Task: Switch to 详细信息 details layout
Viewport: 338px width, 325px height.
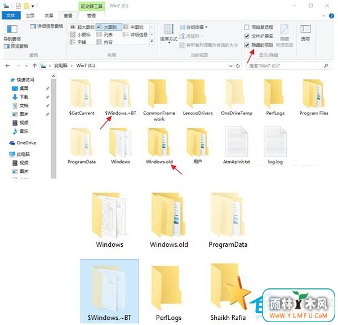Action: coord(135,34)
